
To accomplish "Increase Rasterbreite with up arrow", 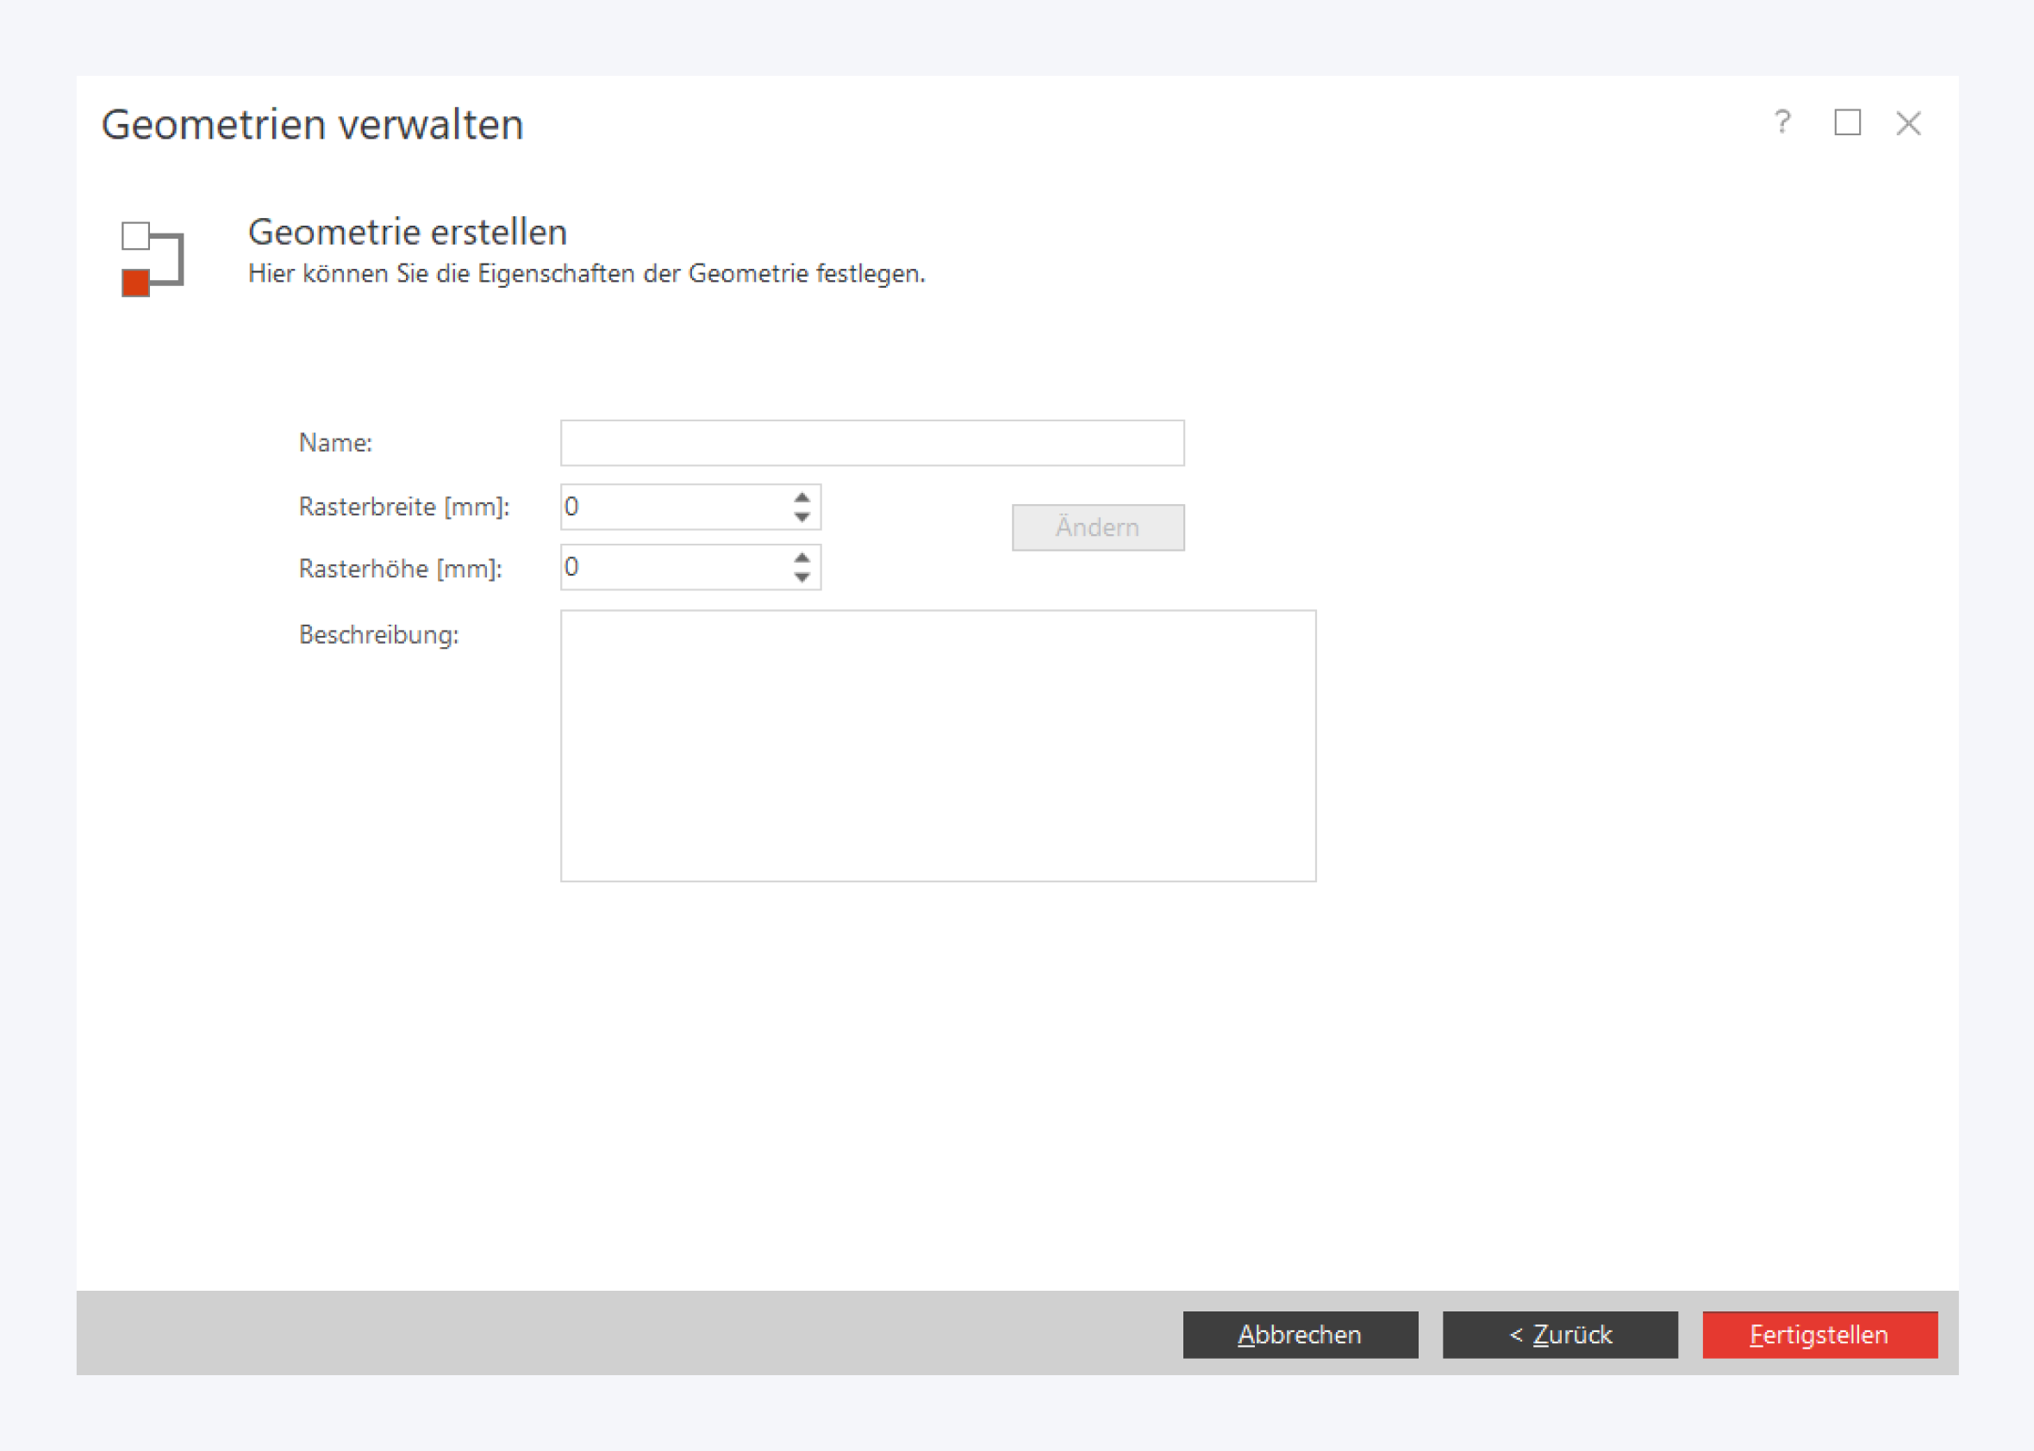I will pyautogui.click(x=802, y=497).
